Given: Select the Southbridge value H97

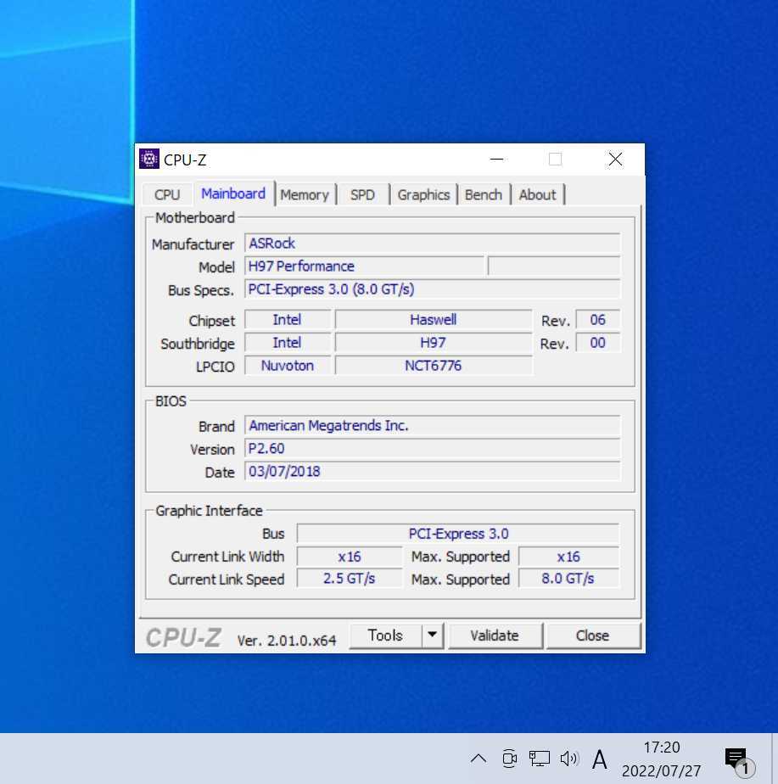Looking at the screenshot, I should [434, 343].
